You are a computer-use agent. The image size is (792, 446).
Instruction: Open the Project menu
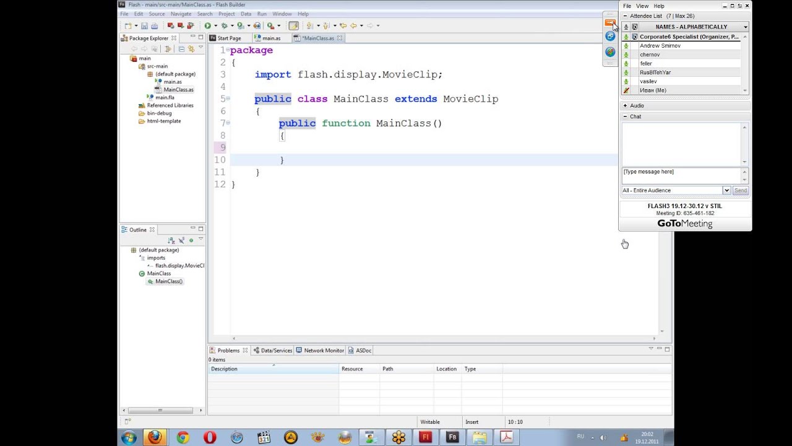(x=226, y=14)
